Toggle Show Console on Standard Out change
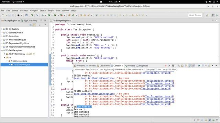Screen dimensions: 220x123 pos(190,66)
